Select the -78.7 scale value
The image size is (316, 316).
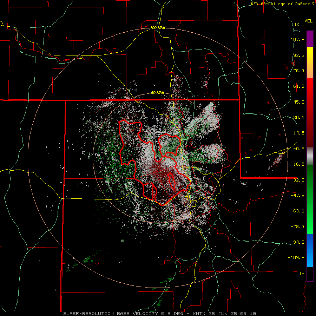point(297,227)
